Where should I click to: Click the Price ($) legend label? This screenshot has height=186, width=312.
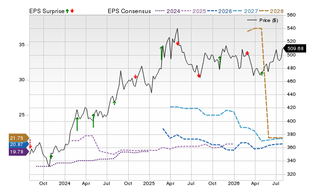(x=269, y=20)
